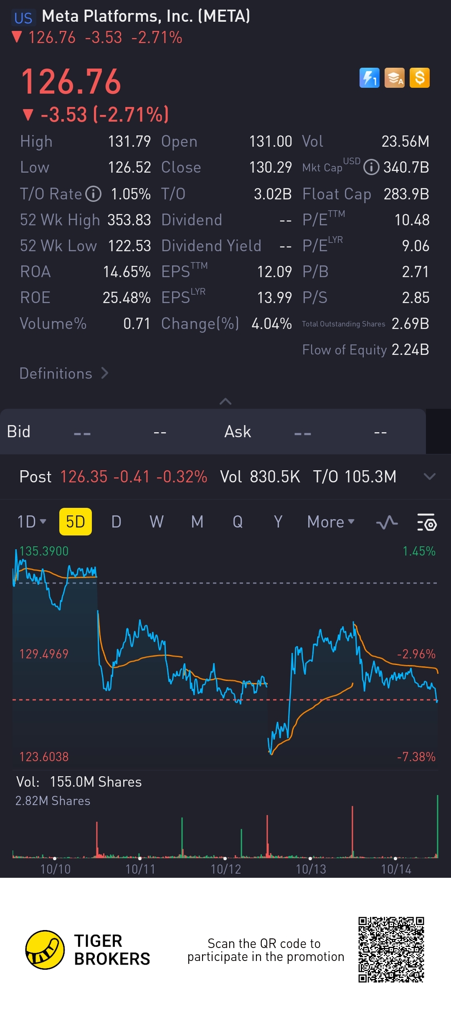Switch to the M monthly chart tab

tap(197, 522)
